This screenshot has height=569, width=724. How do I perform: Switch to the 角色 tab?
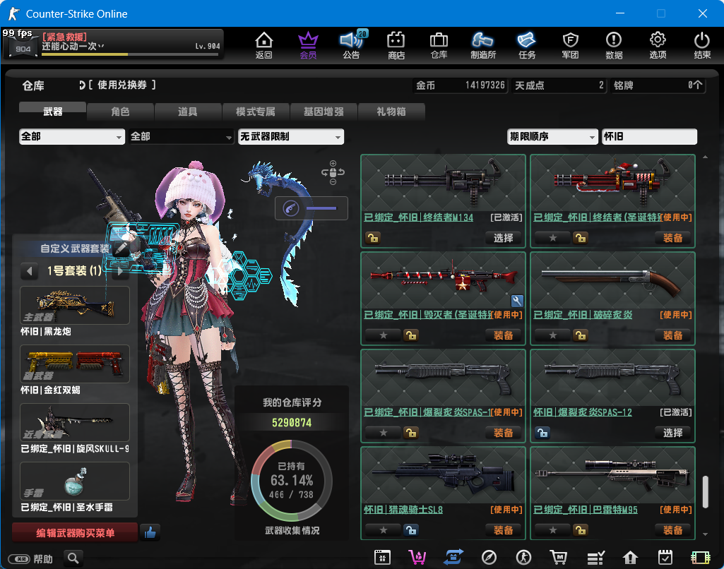[x=120, y=112]
